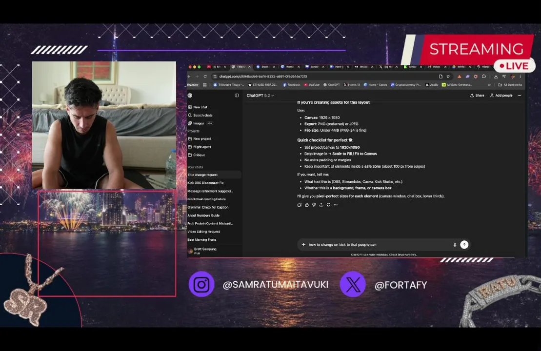
Task: Open Search chats in the sidebar
Action: click(x=200, y=115)
